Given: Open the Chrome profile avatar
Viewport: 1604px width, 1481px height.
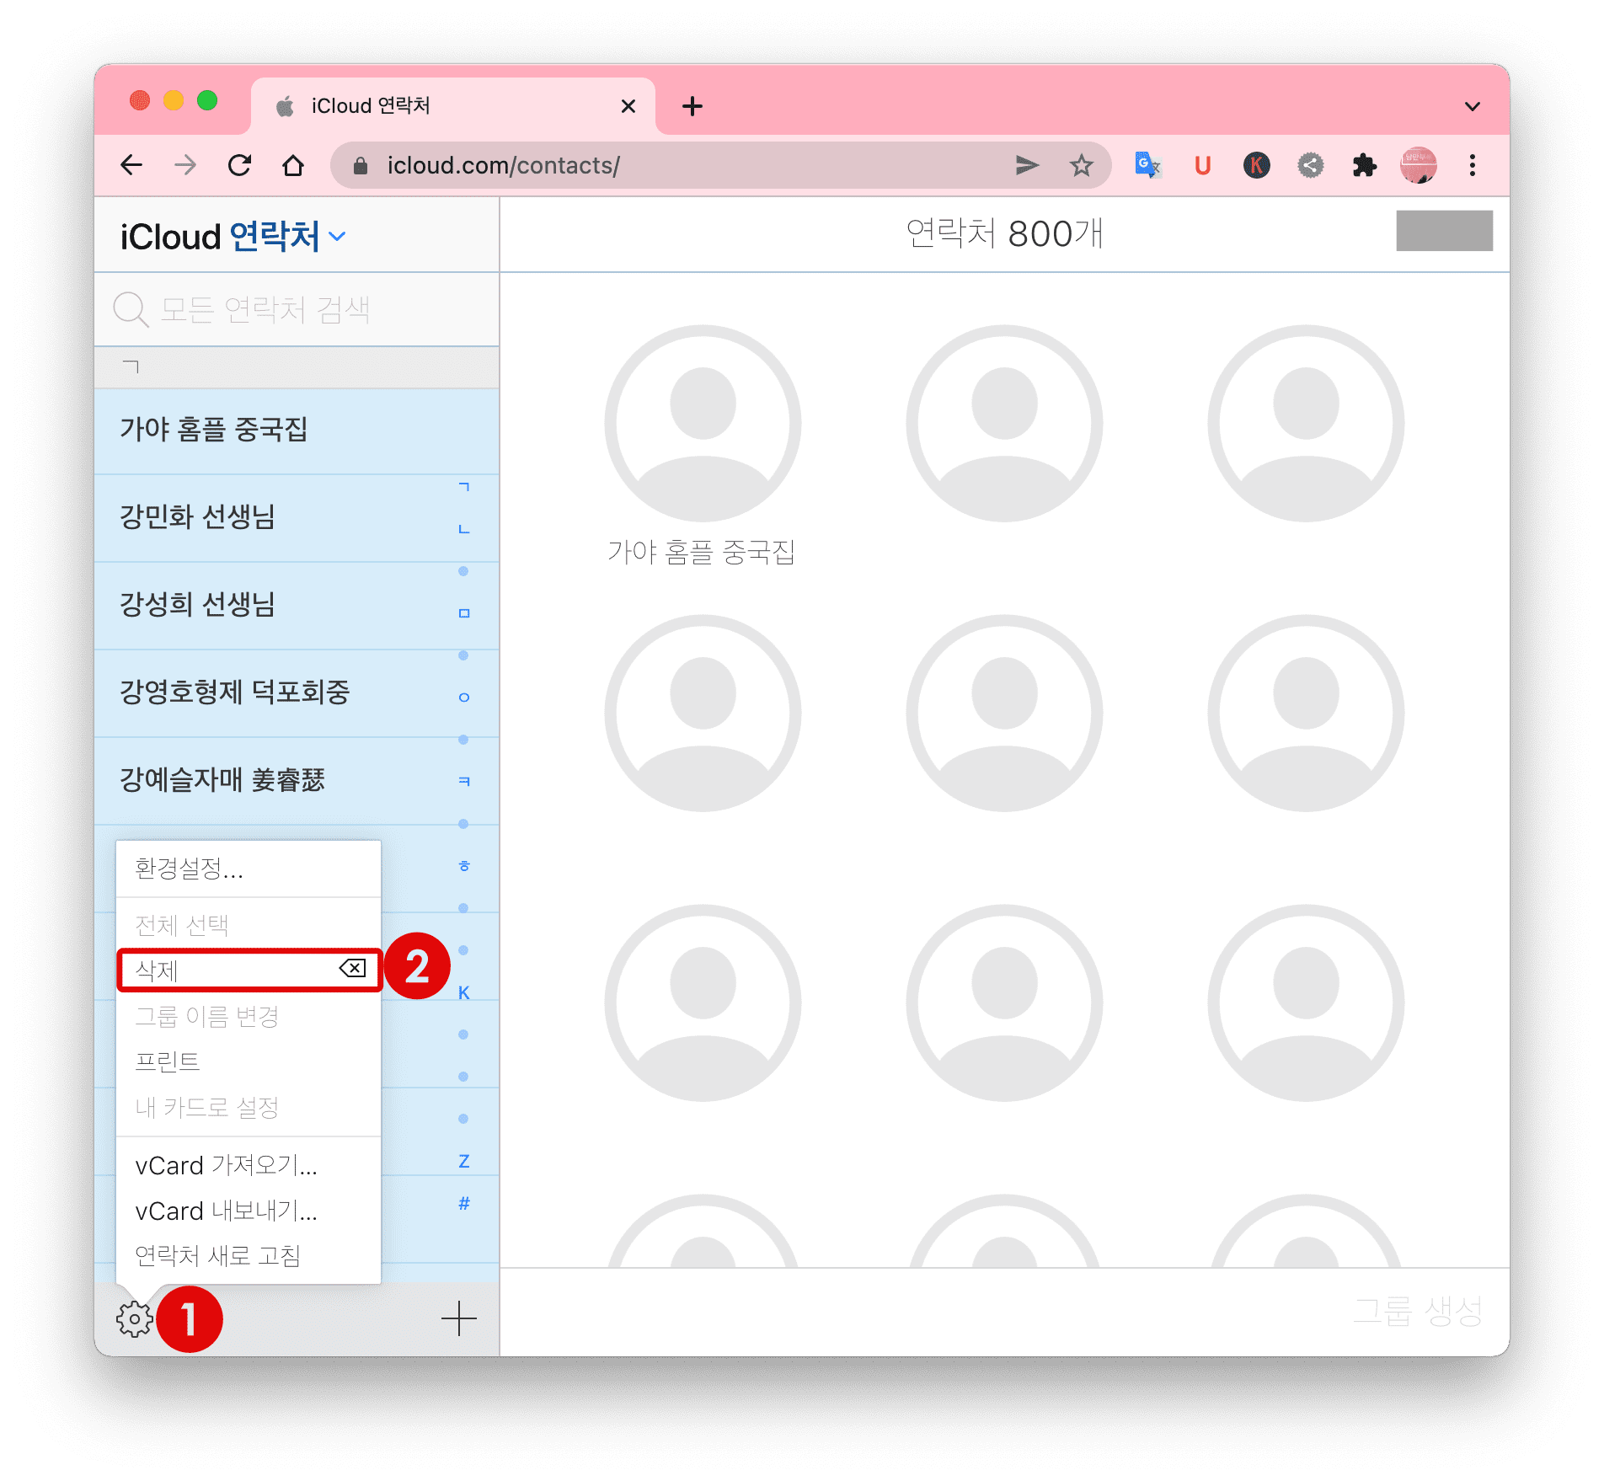Looking at the screenshot, I should [x=1419, y=165].
